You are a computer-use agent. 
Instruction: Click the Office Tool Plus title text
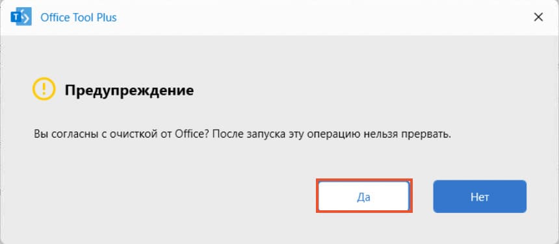(x=79, y=18)
